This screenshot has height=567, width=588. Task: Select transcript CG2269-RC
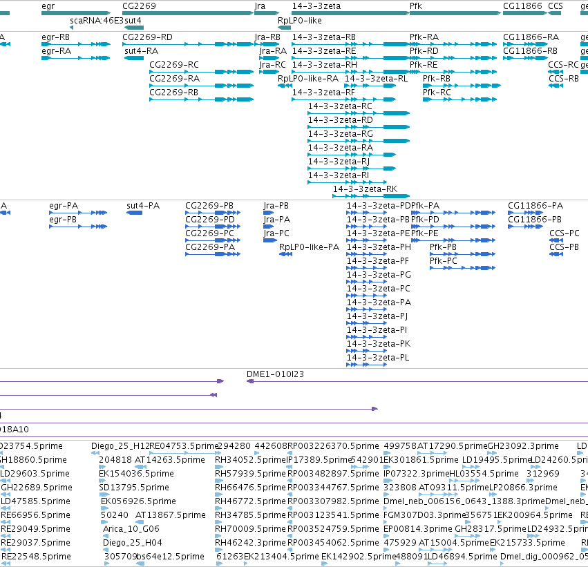tap(202, 72)
